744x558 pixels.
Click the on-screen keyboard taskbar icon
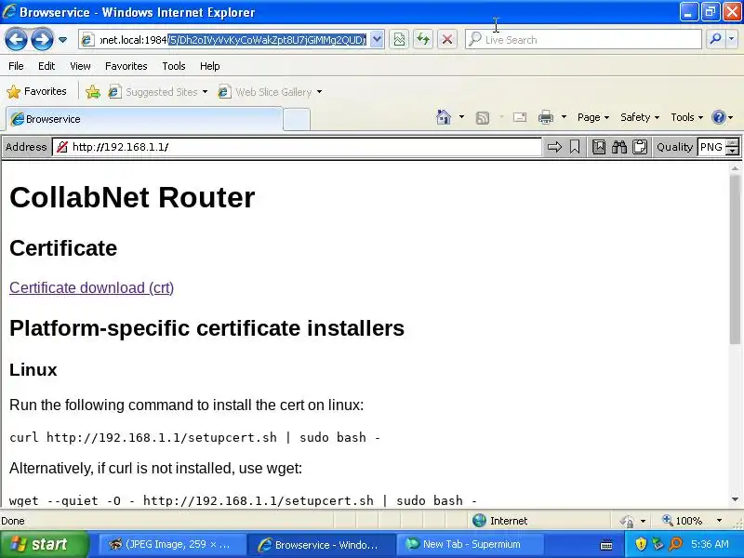[606, 545]
